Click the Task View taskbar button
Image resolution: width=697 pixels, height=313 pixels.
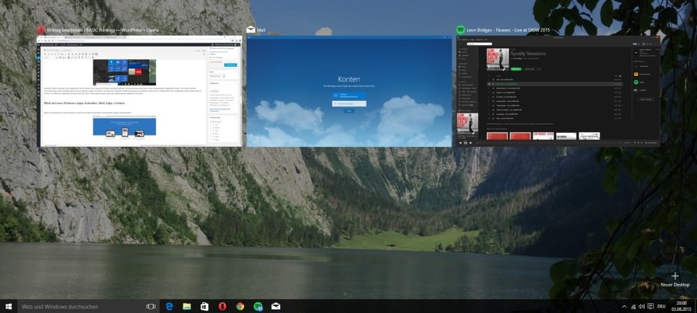coord(151,306)
